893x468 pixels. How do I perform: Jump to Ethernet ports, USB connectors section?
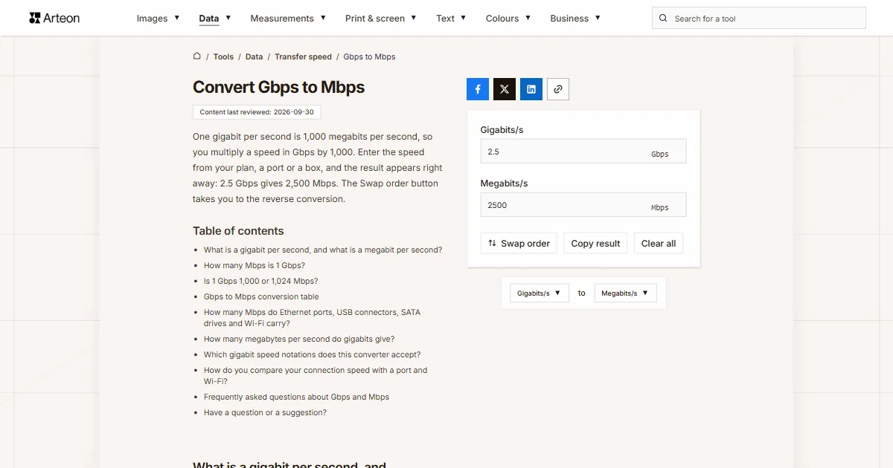[x=313, y=318]
